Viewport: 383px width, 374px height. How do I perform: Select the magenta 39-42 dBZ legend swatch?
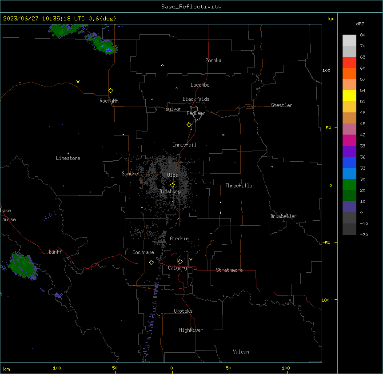tap(349, 140)
